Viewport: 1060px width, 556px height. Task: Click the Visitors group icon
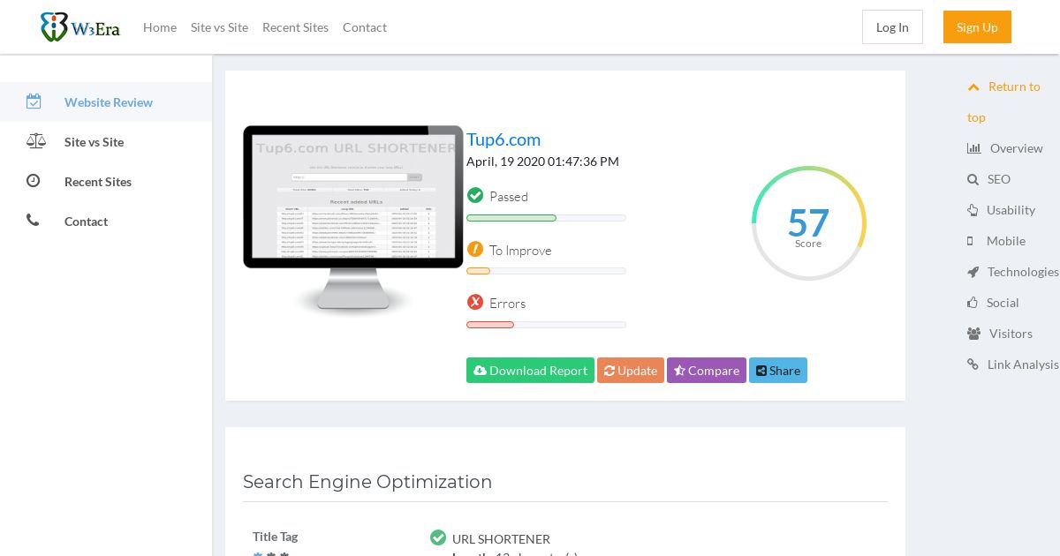[974, 334]
